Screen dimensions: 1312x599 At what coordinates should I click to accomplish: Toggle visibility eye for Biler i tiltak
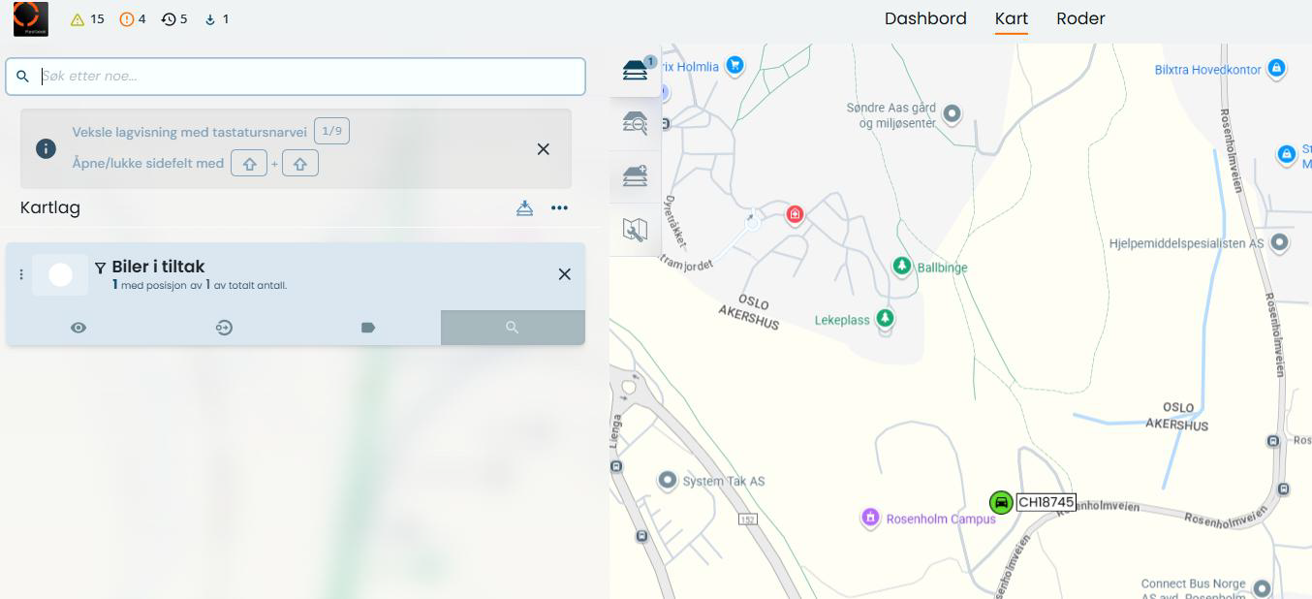tap(78, 328)
